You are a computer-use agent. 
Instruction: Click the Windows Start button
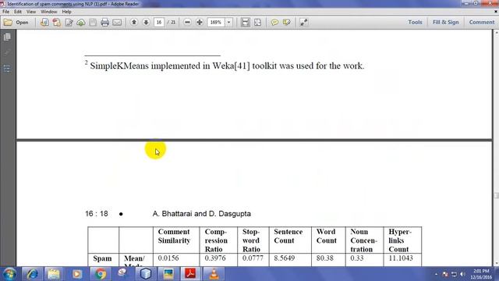point(9,274)
